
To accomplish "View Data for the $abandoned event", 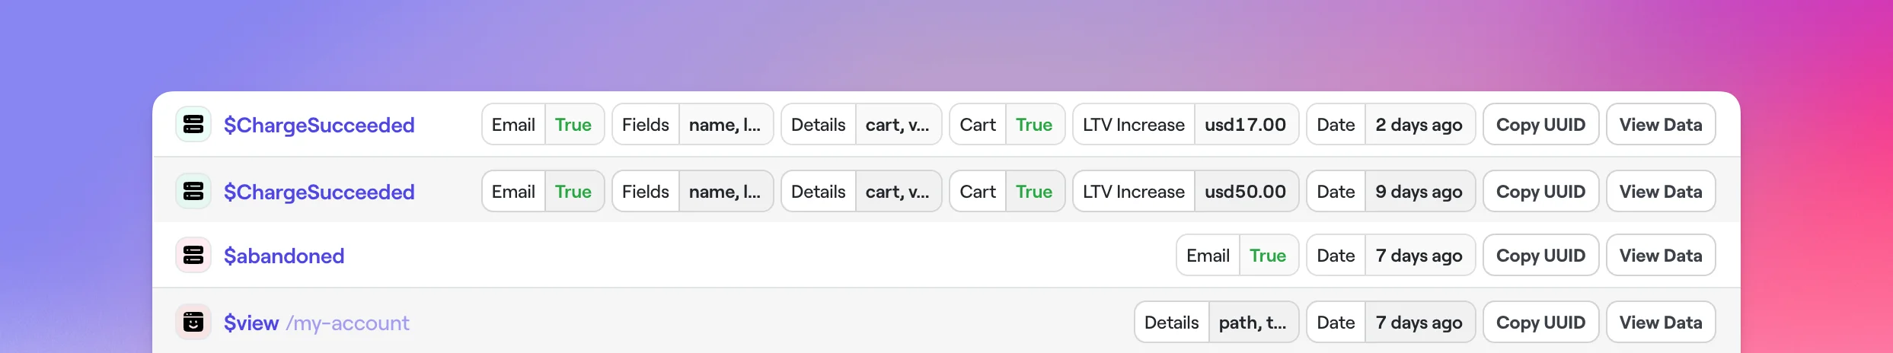I will click(1660, 256).
